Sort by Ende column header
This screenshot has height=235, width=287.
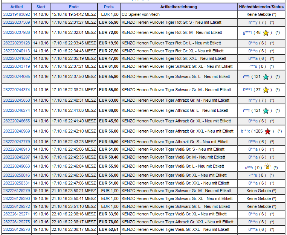[x=74, y=7]
